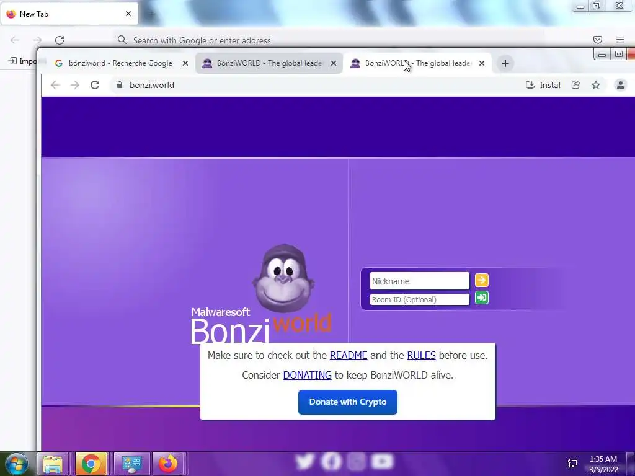This screenshot has width=635, height=476.
Task: Close the middle BonziWORLD tab
Action: 333,63
